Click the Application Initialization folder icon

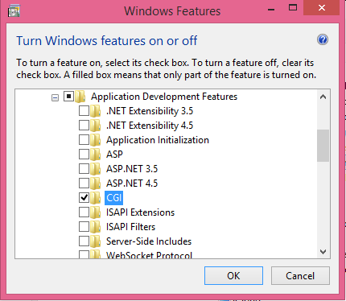tap(95, 140)
